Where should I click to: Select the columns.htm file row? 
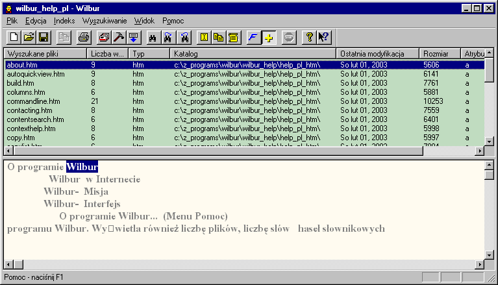[x=245, y=92]
